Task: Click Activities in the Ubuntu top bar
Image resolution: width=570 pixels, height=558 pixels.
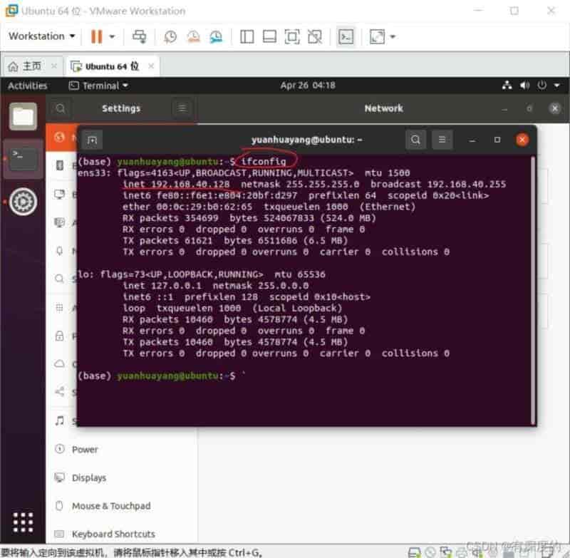Action: (27, 86)
